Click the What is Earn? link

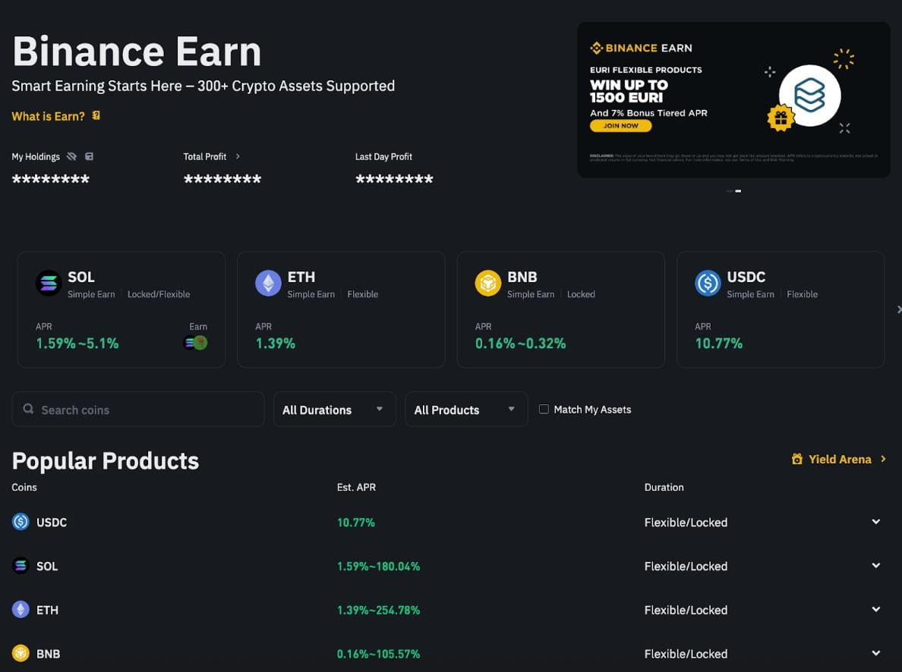tap(48, 116)
